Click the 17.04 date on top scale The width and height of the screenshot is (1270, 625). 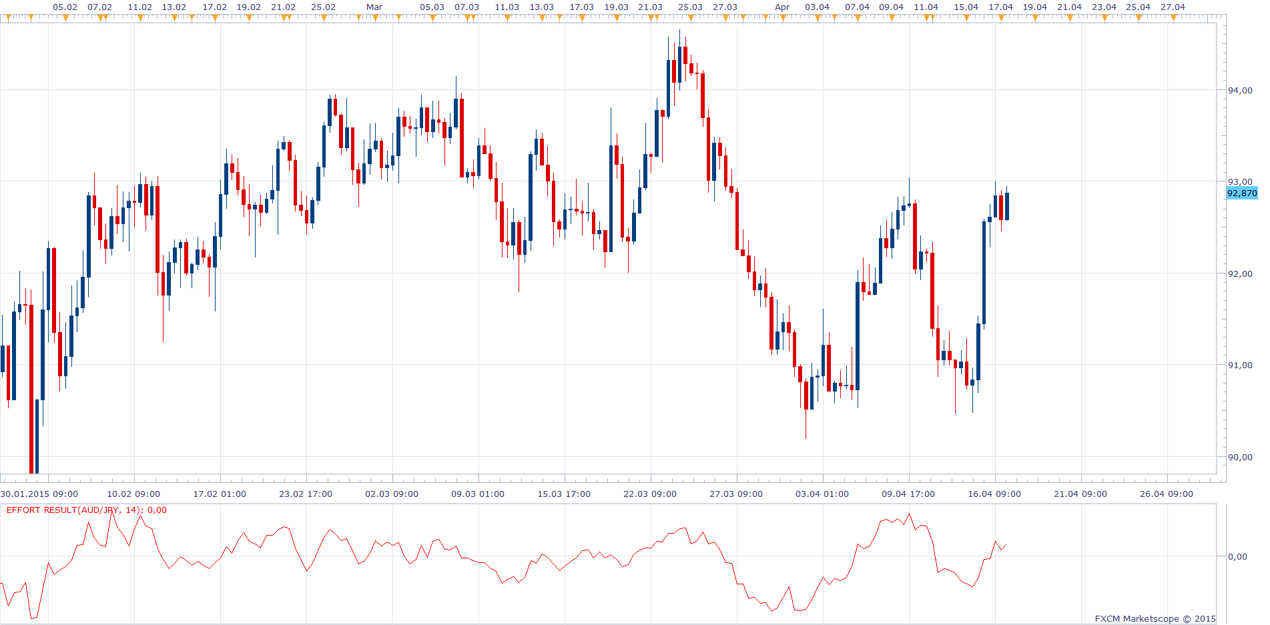click(1001, 7)
